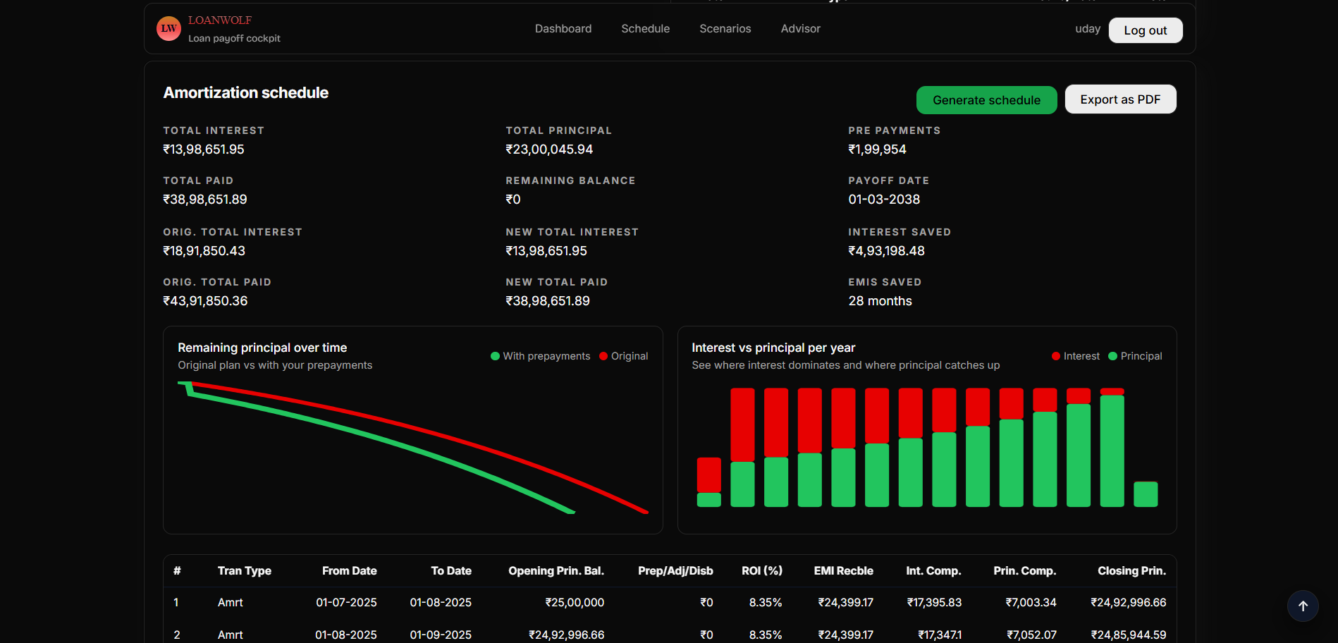Screen dimensions: 1338x643
Task: Click the red dot in Original legend
Action: [603, 356]
